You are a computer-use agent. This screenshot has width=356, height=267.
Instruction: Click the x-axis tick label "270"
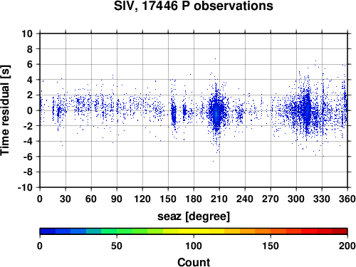271,199
